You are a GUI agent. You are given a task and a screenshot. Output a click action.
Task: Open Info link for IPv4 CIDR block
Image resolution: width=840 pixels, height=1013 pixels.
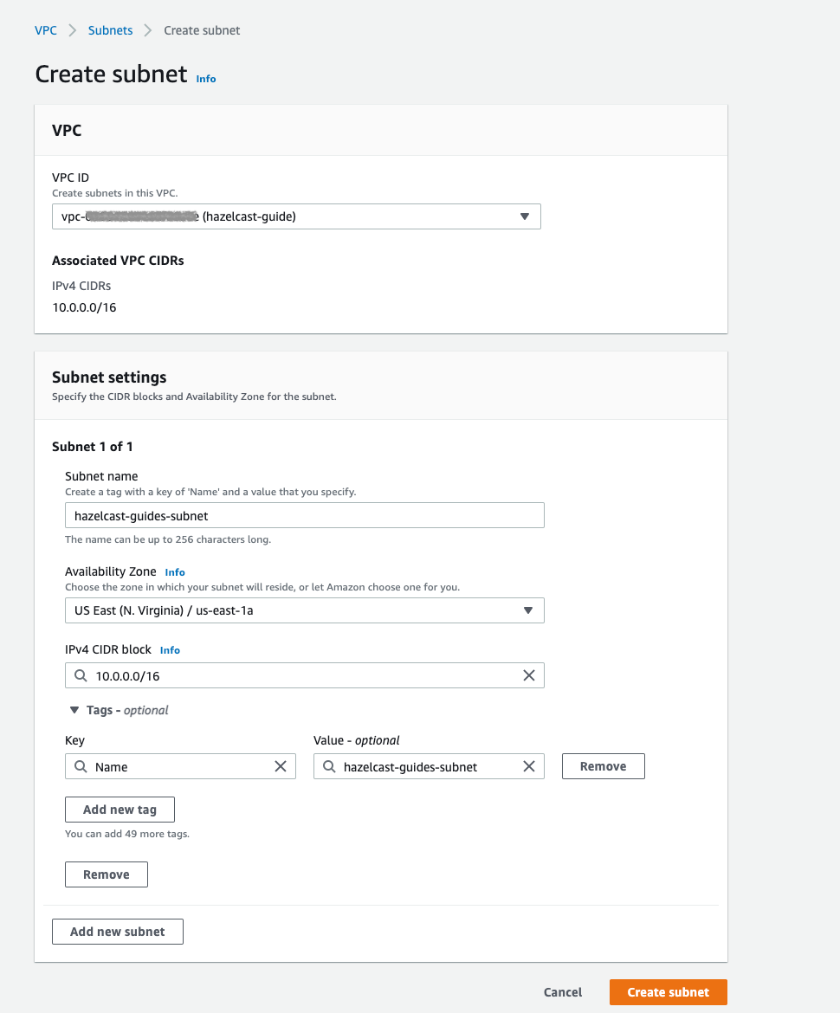pyautogui.click(x=170, y=650)
